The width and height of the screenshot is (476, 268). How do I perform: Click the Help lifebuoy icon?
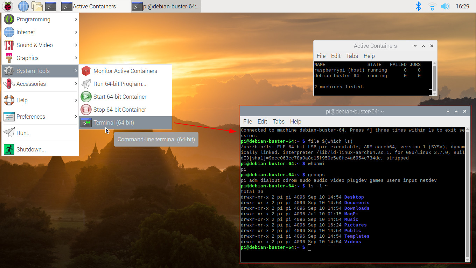9,100
